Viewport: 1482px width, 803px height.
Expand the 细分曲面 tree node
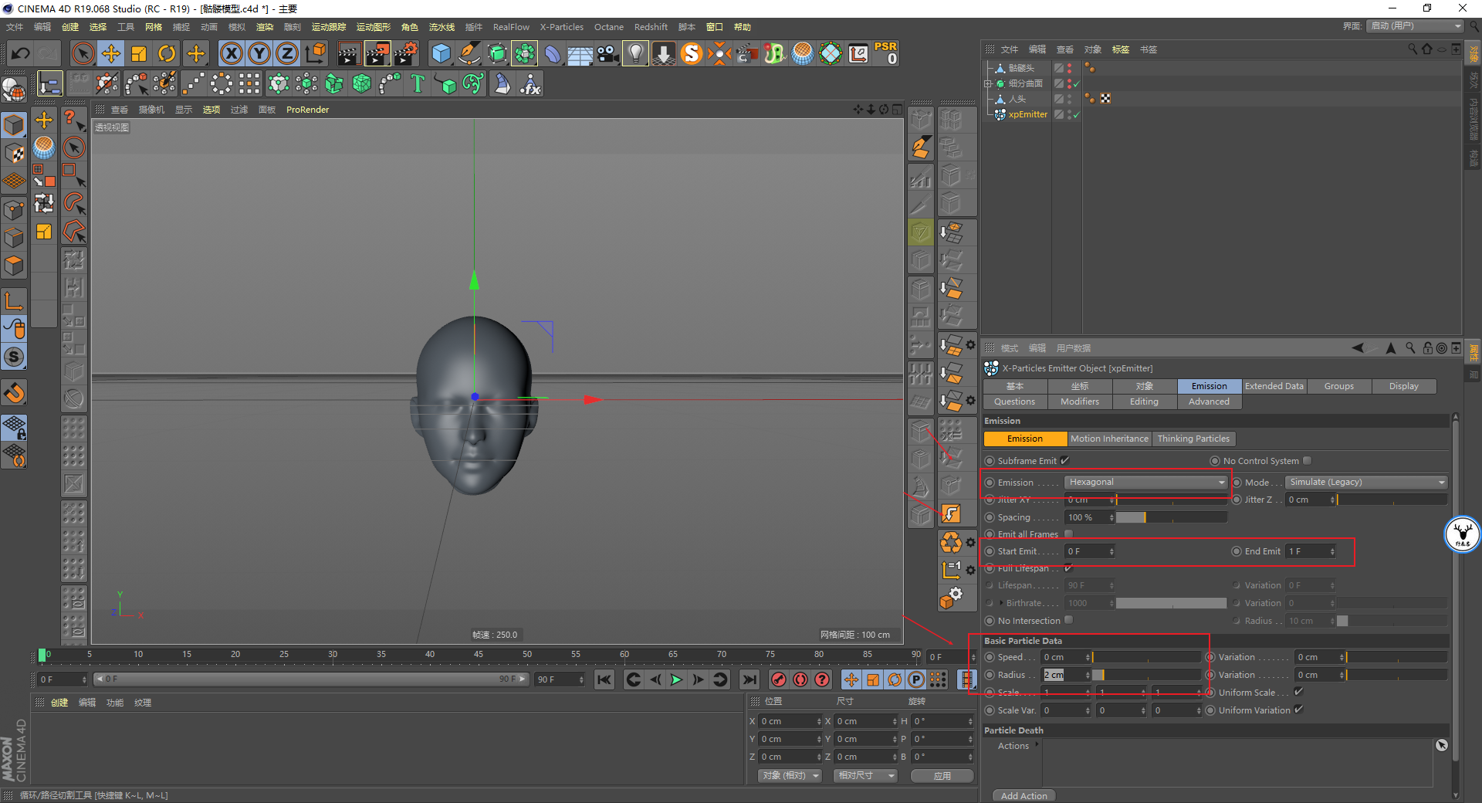pos(988,83)
